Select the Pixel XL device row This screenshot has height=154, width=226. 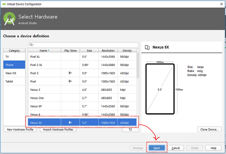82,57
